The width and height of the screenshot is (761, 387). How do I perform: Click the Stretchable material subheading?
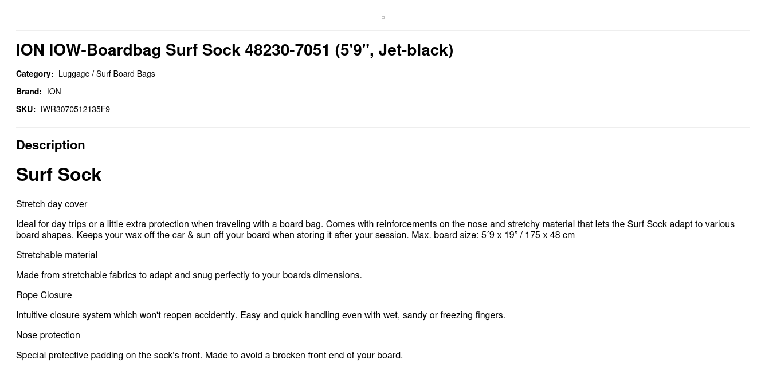[x=57, y=255]
